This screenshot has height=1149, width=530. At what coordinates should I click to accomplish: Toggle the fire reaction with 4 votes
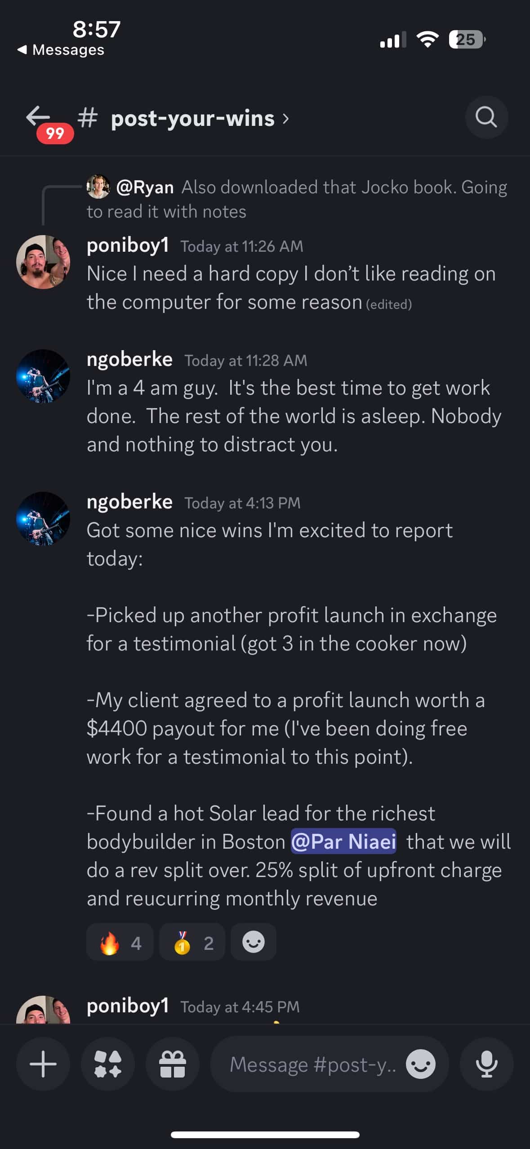pos(120,942)
